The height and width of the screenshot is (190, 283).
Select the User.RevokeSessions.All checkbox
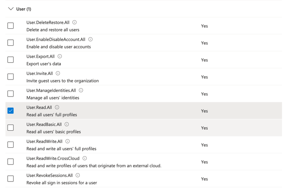click(x=11, y=179)
